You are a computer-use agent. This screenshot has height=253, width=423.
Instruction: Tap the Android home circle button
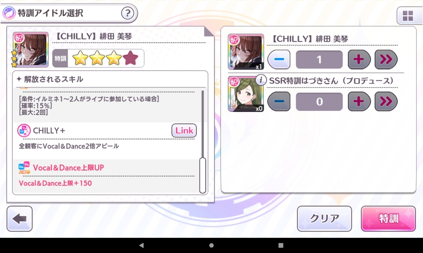point(211,245)
